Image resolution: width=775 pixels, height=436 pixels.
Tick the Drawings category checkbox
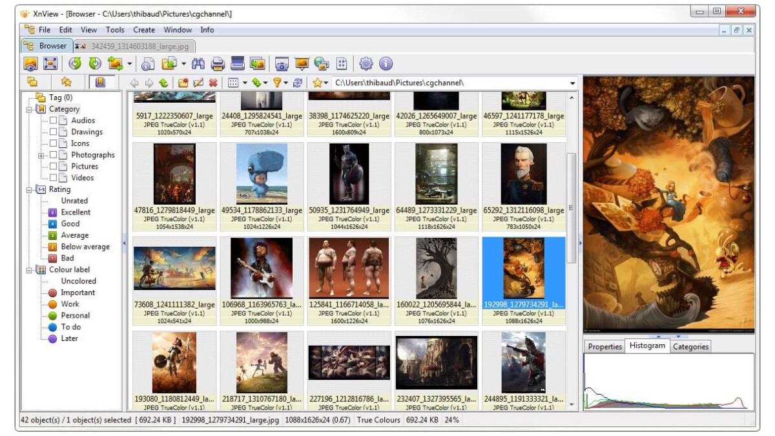click(54, 132)
